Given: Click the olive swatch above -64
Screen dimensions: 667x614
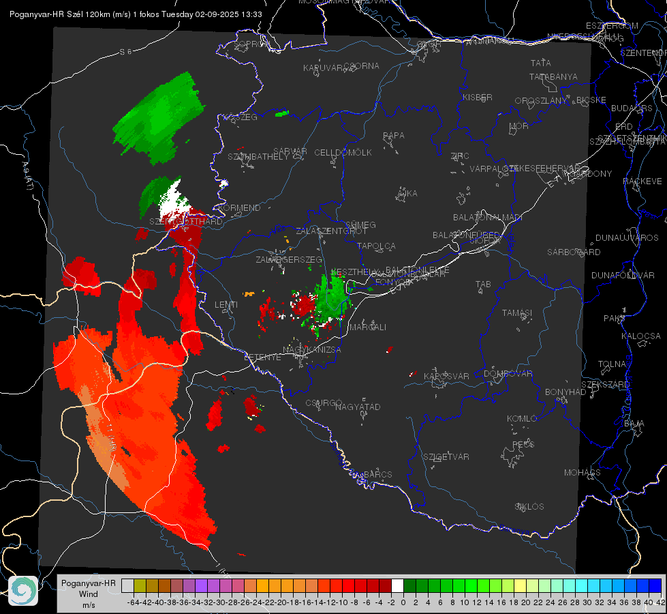Looking at the screenshot, I should [x=140, y=586].
